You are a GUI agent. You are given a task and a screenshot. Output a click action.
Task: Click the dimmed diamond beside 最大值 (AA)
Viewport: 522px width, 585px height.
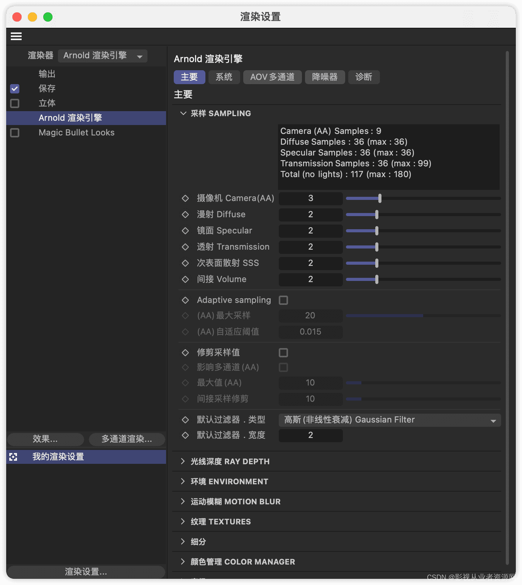click(185, 383)
